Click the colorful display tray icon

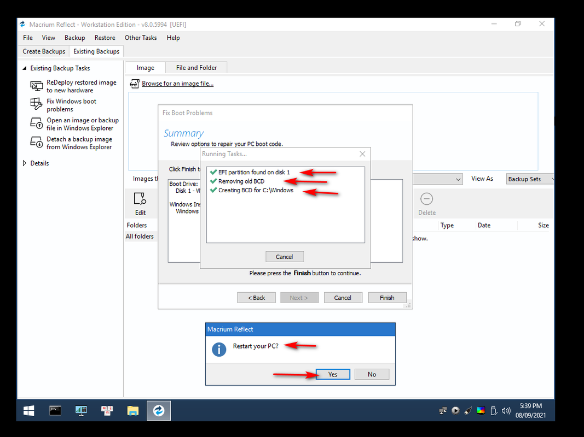pyautogui.click(x=481, y=411)
